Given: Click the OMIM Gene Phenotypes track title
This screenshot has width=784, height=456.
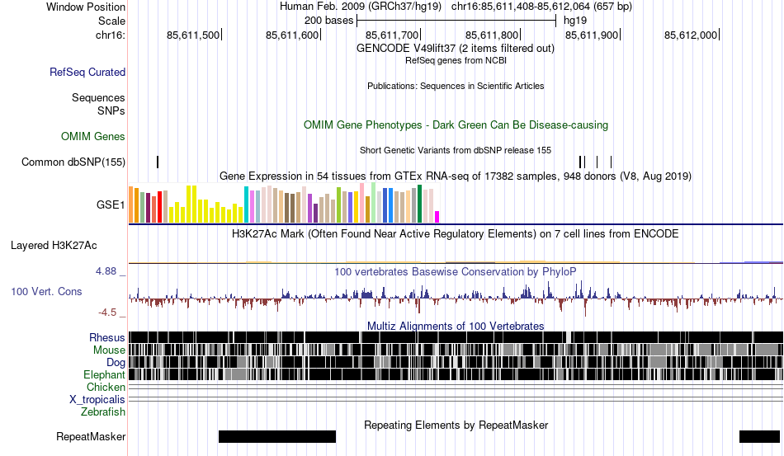Looking at the screenshot, I should [456, 125].
